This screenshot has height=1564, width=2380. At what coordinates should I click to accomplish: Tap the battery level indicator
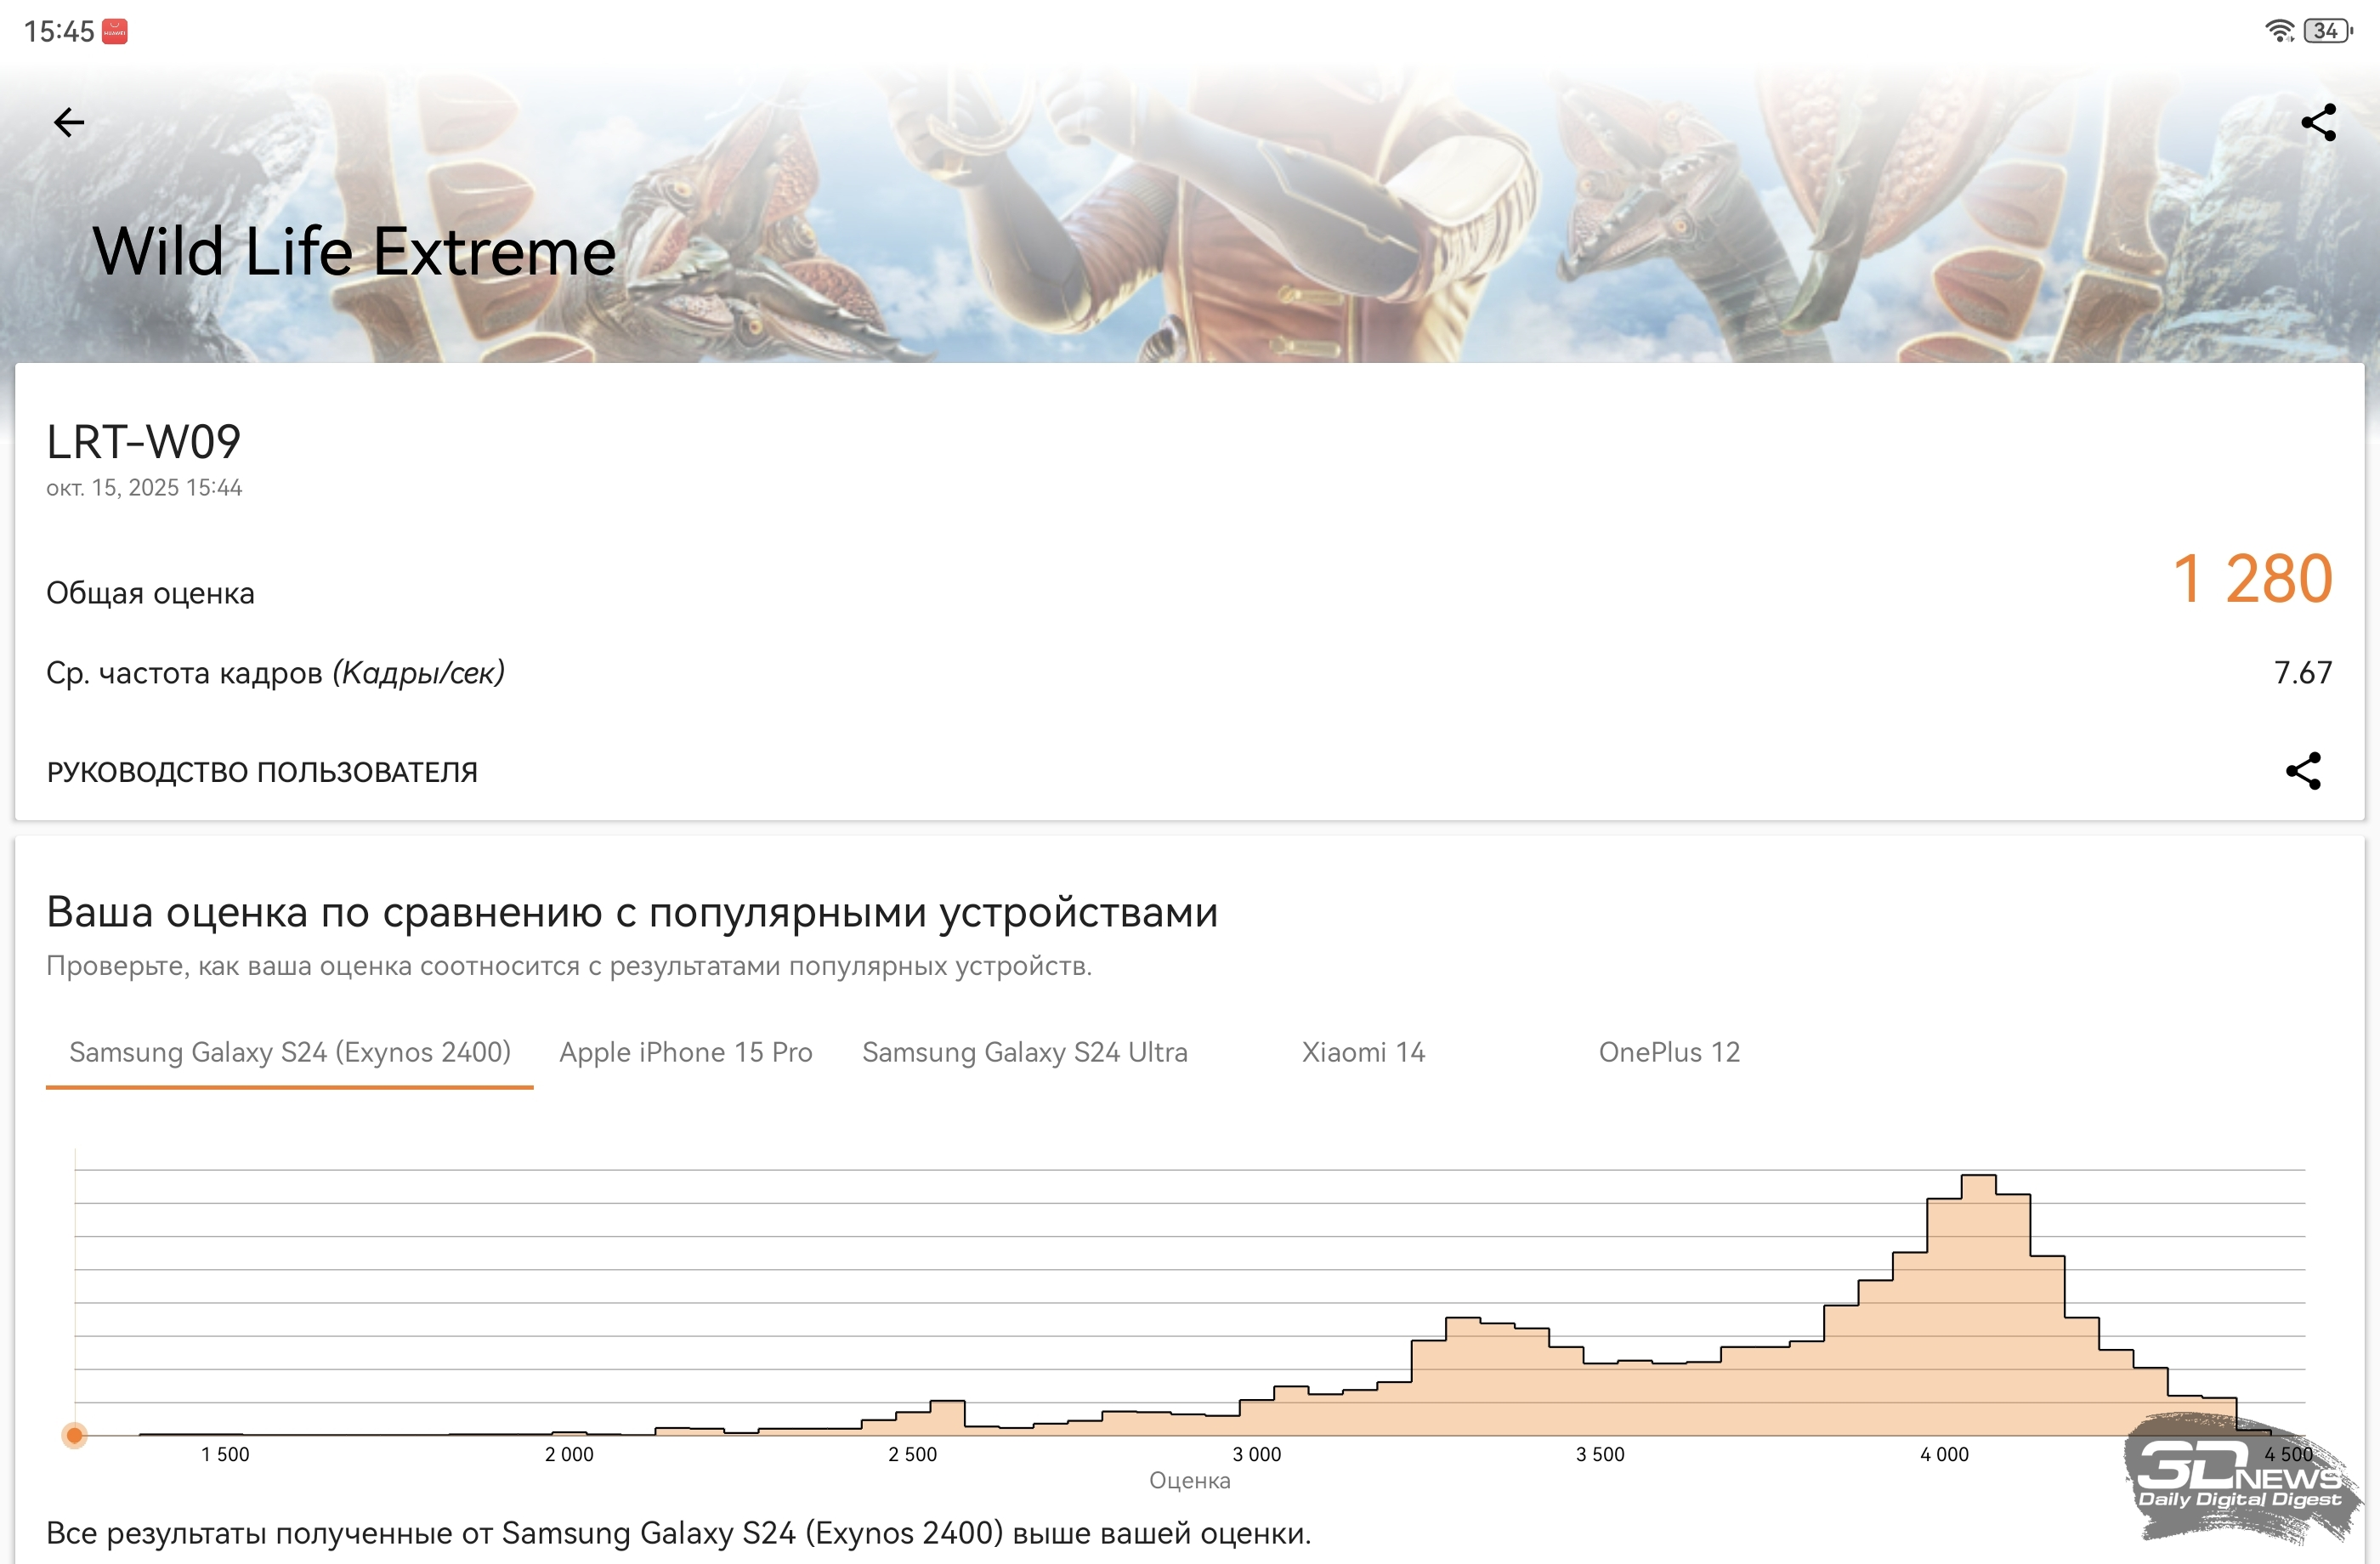point(2326,31)
